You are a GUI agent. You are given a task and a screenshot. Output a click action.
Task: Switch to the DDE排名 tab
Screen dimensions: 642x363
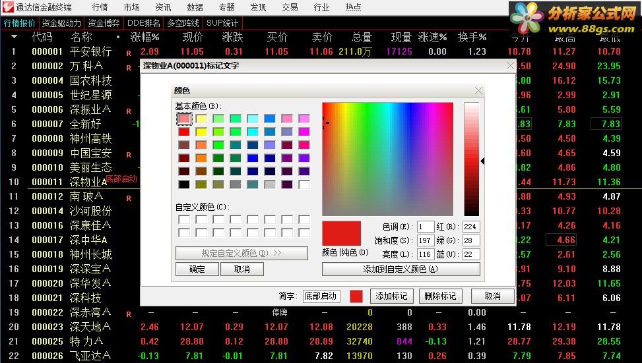[x=143, y=23]
